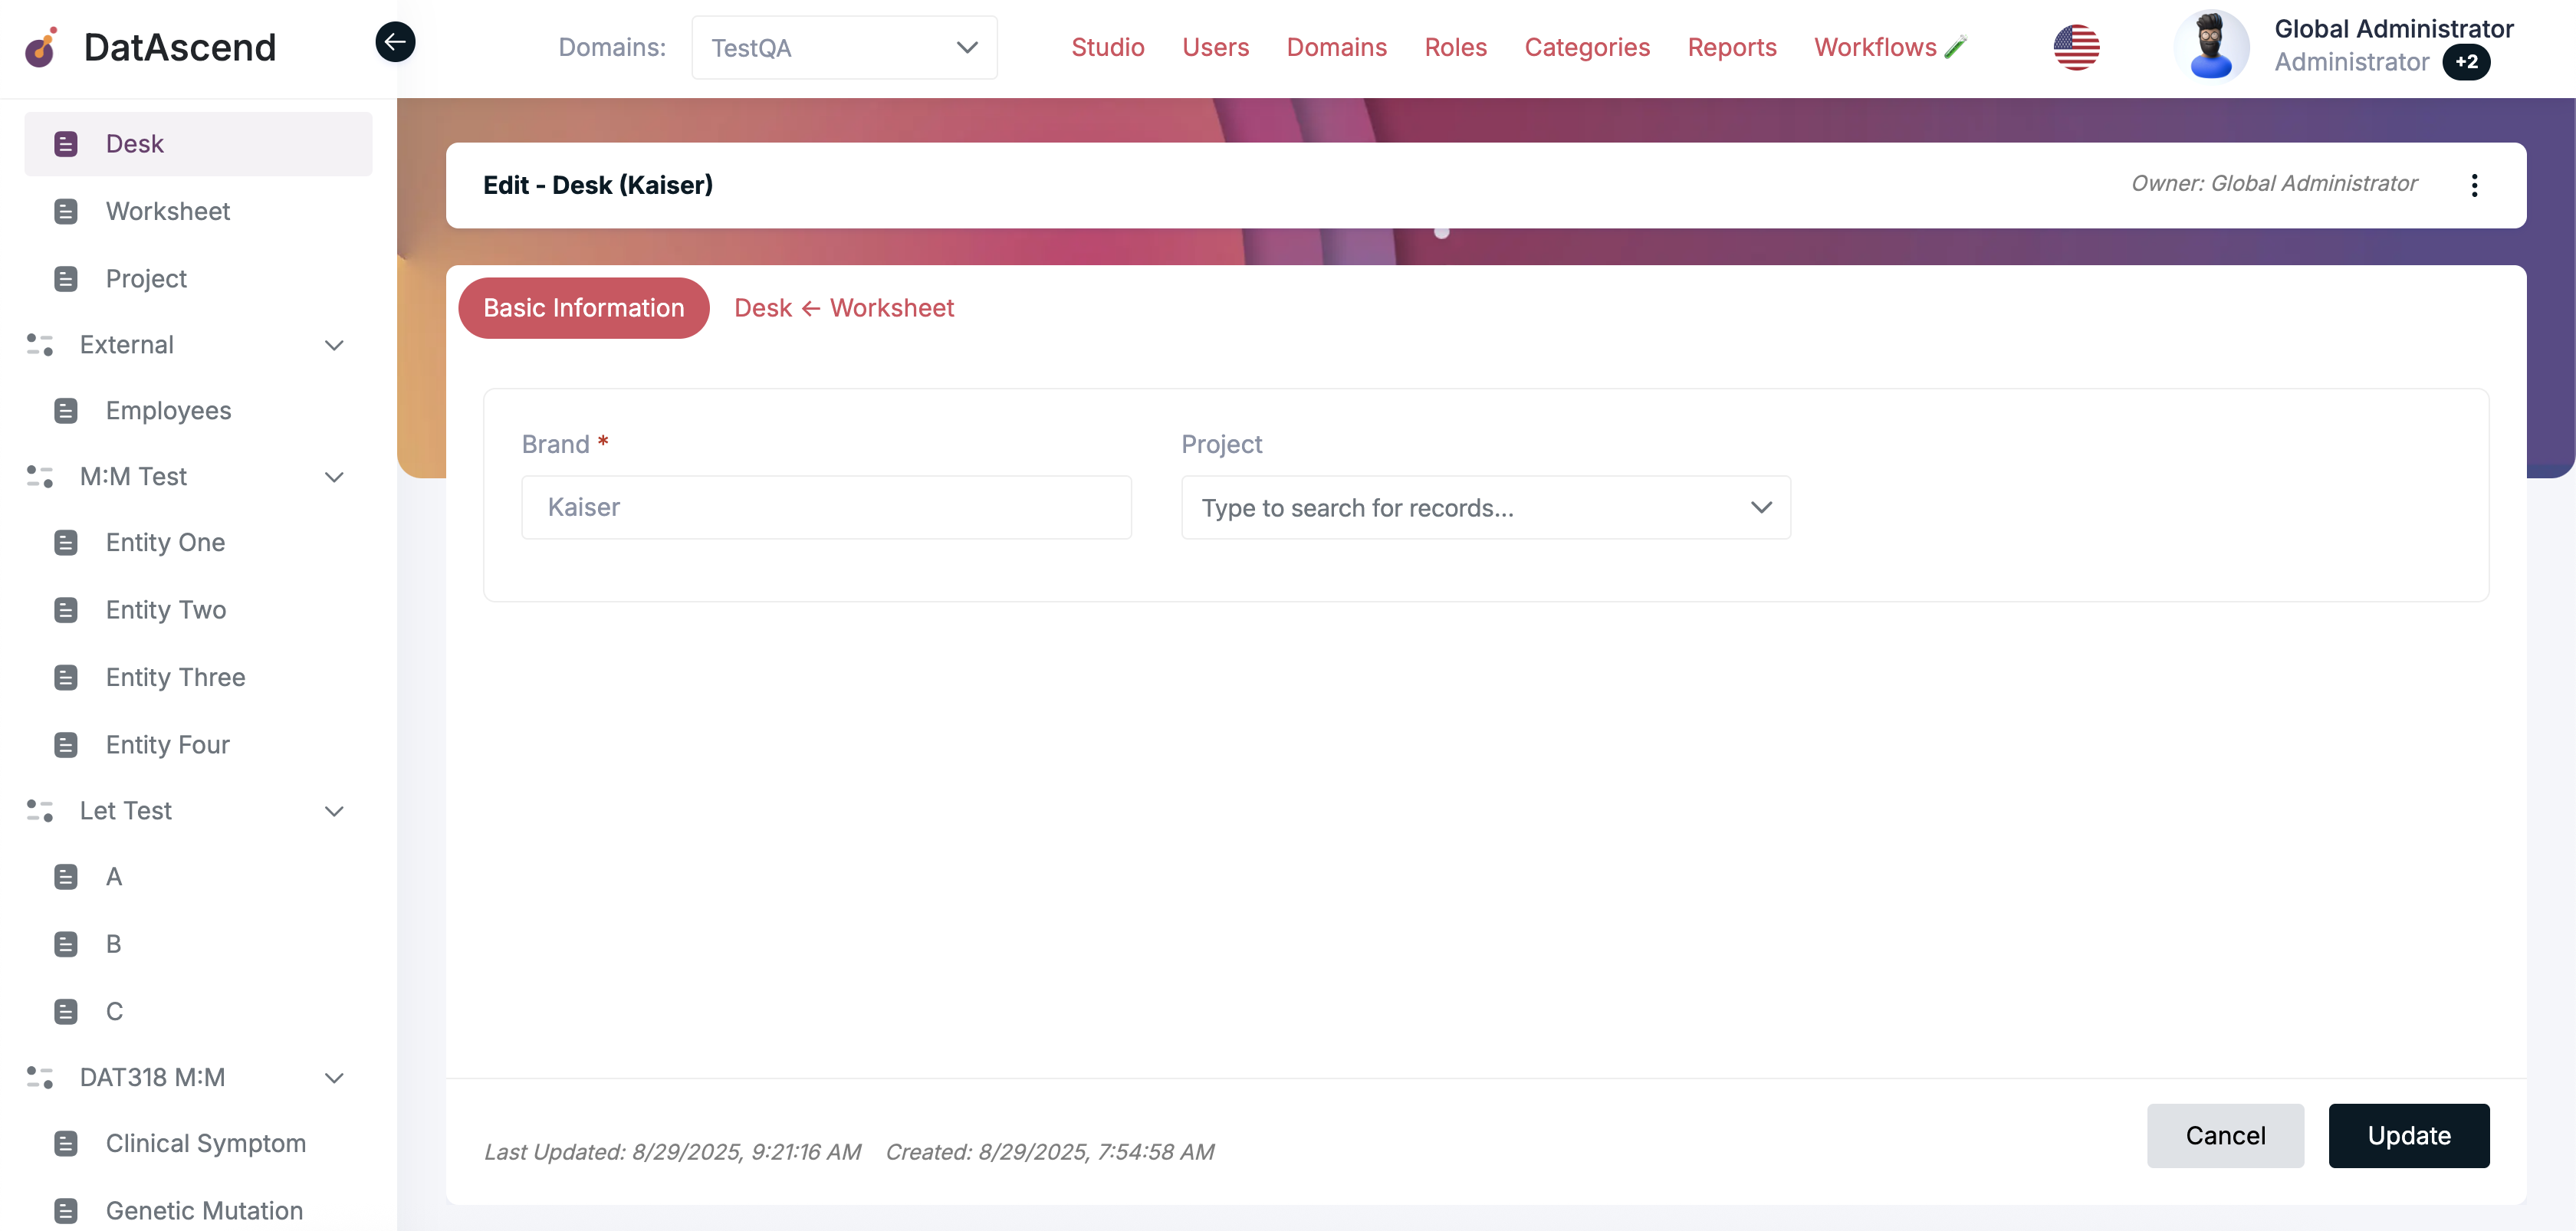
Task: Collapse the Let Test group
Action: [334, 811]
